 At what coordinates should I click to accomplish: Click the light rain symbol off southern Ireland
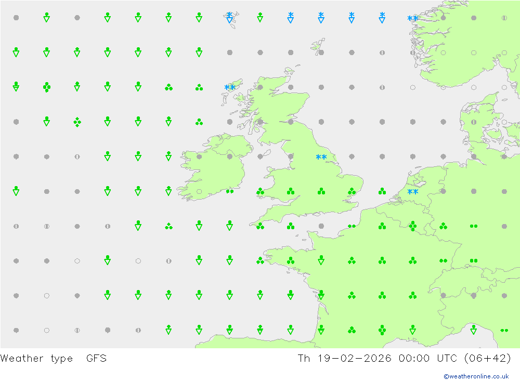(229, 191)
